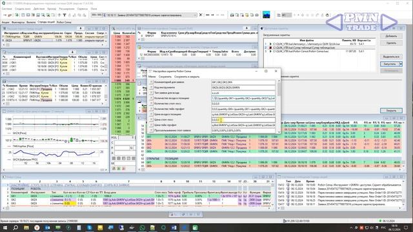Click the Код инструмента input field
The image size is (413, 232).
(243, 88)
